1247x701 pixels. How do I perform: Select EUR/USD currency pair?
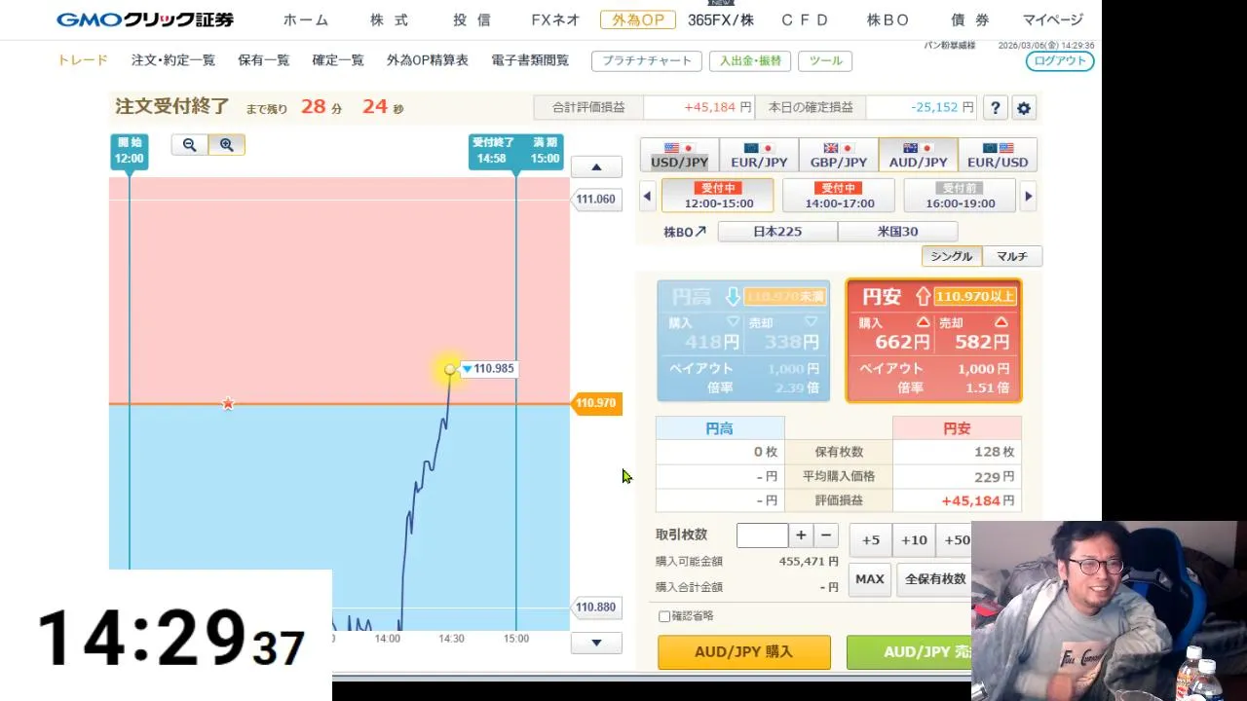(x=998, y=155)
